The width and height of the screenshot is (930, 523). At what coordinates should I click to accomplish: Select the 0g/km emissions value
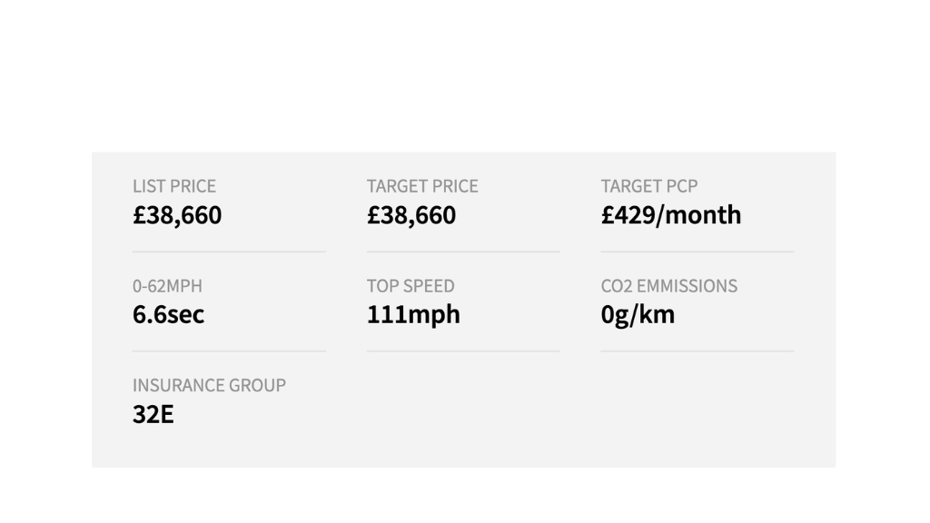pyautogui.click(x=638, y=315)
